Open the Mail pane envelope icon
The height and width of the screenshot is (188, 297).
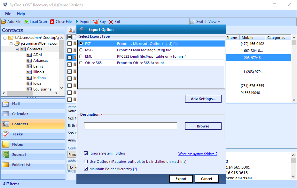click(x=5, y=104)
